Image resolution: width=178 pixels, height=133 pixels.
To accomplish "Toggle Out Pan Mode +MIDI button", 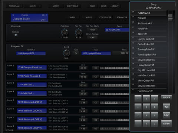I will (x=92, y=30).
